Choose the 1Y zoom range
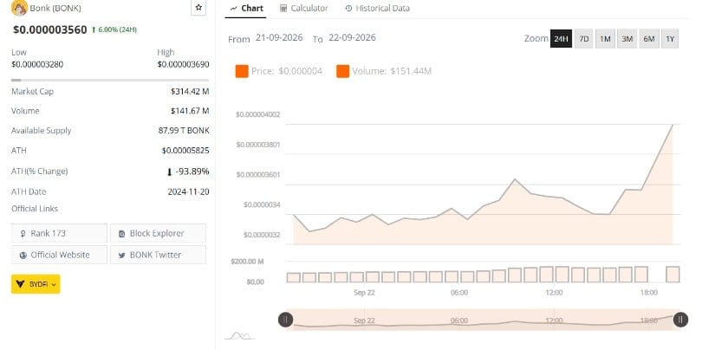Screen dimensions: 715x350 [x=670, y=39]
